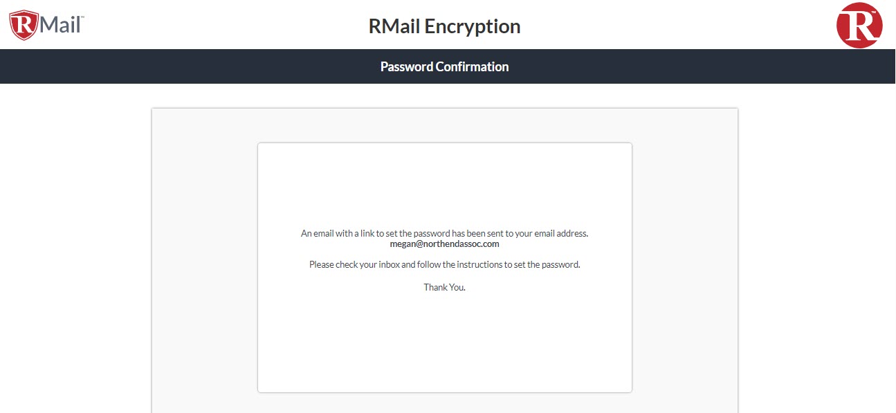Click the word "Password" in dark banner
Screen dimensions: 896x413
[406, 66]
